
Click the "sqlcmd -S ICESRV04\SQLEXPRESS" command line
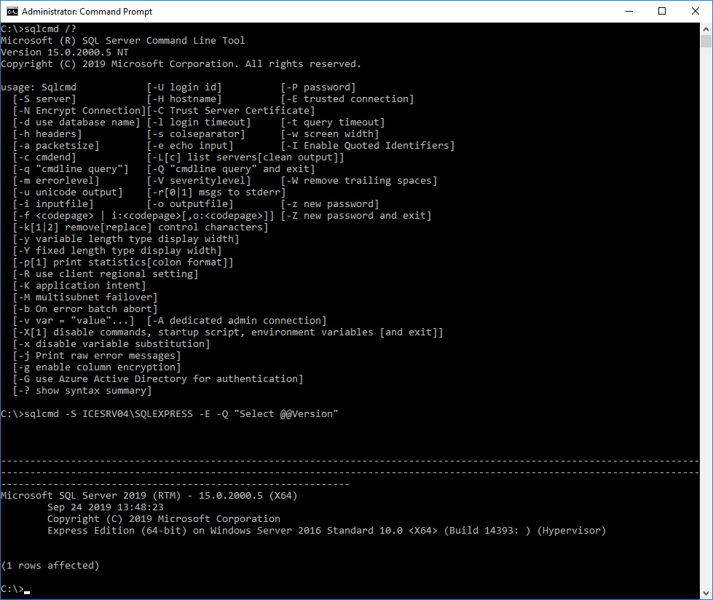point(170,414)
